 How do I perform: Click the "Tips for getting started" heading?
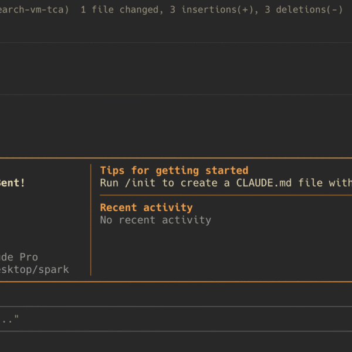(174, 170)
